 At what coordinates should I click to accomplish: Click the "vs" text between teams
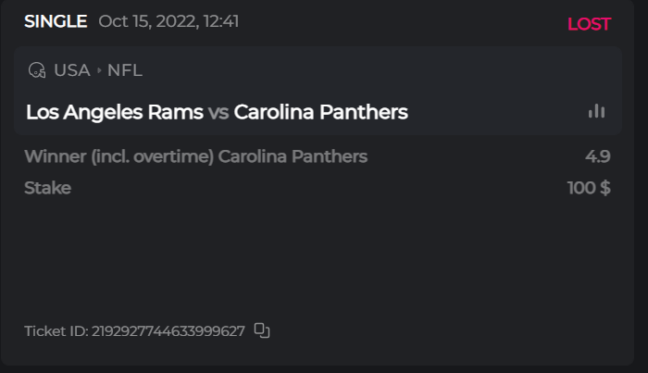218,113
